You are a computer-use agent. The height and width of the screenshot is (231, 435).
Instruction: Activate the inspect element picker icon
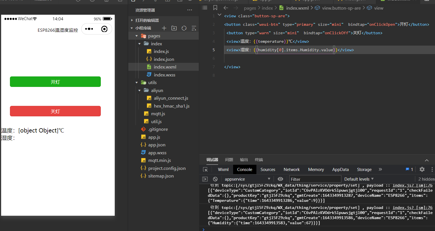205,169
